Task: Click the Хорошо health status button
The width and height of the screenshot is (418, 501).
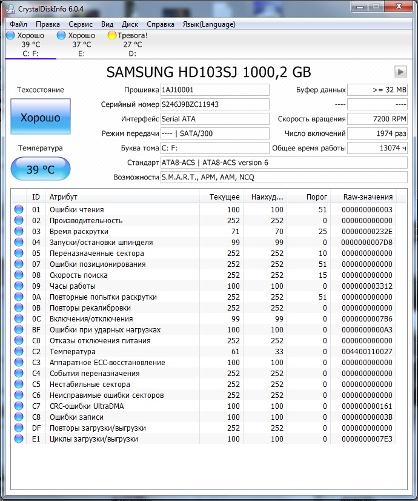Action: pyautogui.click(x=41, y=116)
